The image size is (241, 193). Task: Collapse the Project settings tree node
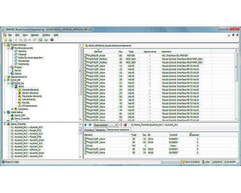click(x=5, y=45)
